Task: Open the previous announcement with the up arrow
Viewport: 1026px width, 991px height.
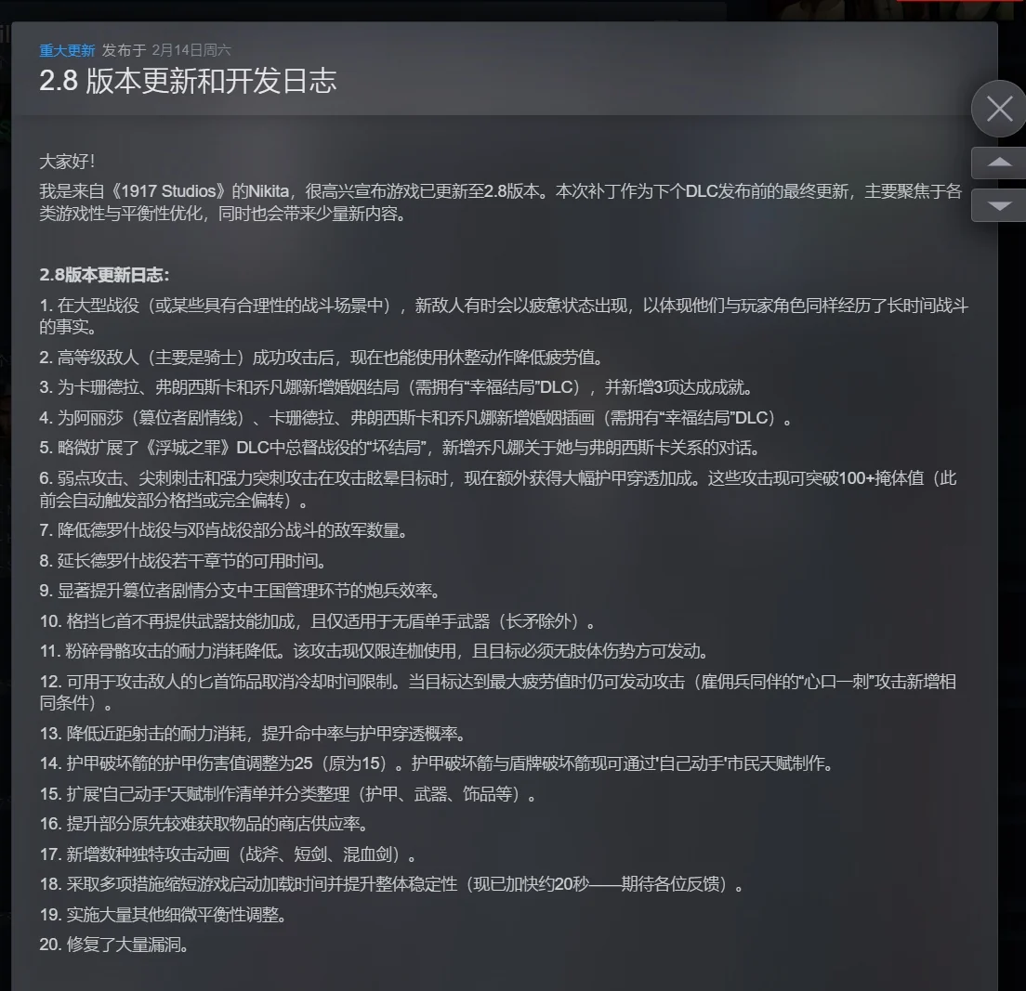Action: point(999,163)
